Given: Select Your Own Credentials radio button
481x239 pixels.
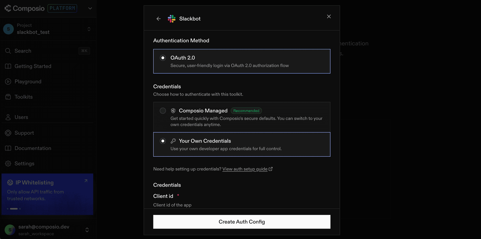Looking at the screenshot, I should pos(163,141).
